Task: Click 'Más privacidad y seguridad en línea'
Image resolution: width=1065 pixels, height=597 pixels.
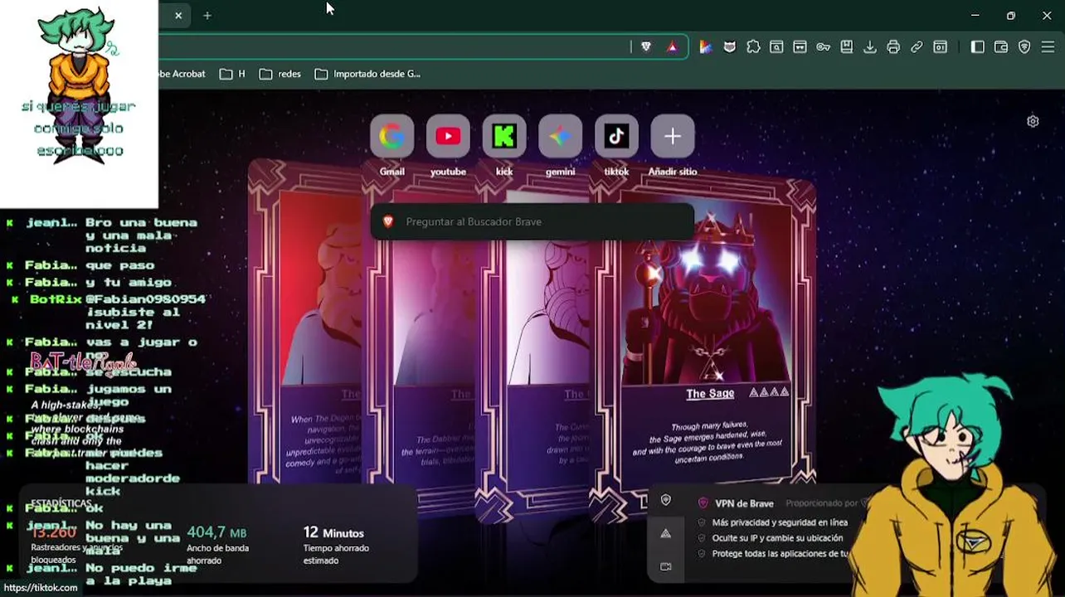Action: pos(780,522)
